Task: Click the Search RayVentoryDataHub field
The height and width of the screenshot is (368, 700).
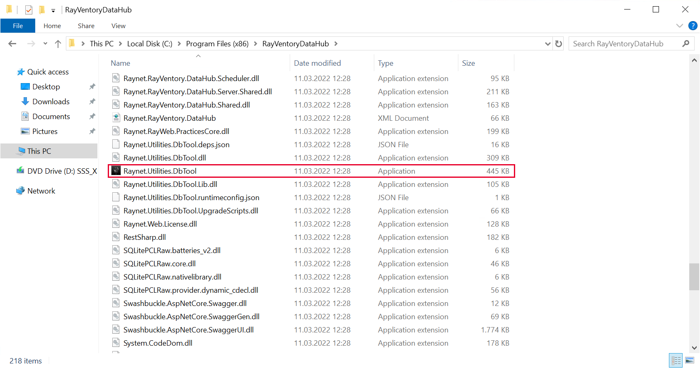Action: pyautogui.click(x=626, y=44)
